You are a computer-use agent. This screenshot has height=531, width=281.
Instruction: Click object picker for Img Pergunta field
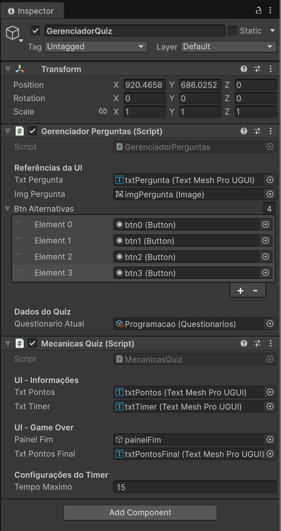[270, 194]
